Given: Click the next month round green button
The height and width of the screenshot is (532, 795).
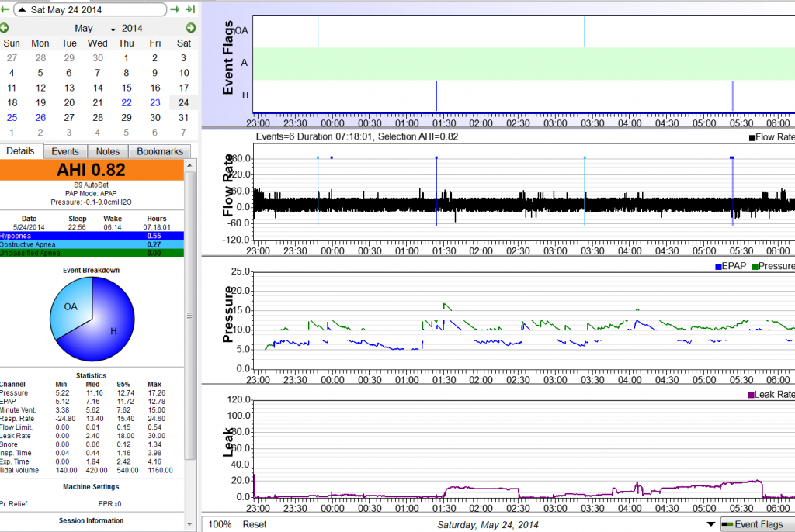Looking at the screenshot, I should 191,28.
